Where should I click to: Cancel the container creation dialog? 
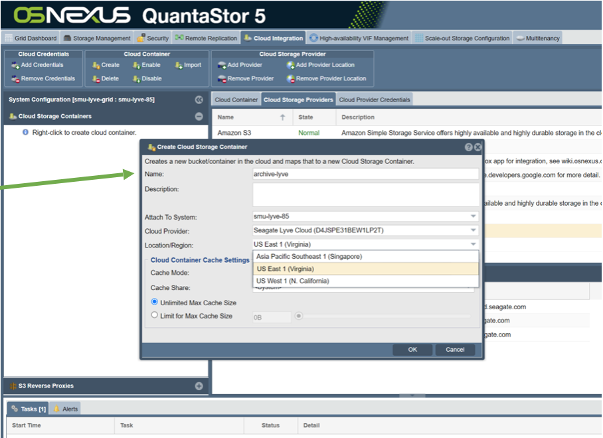click(x=455, y=350)
